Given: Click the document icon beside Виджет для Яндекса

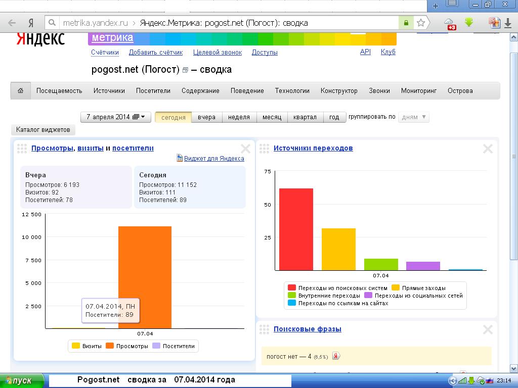Looking at the screenshot, I should (180, 158).
